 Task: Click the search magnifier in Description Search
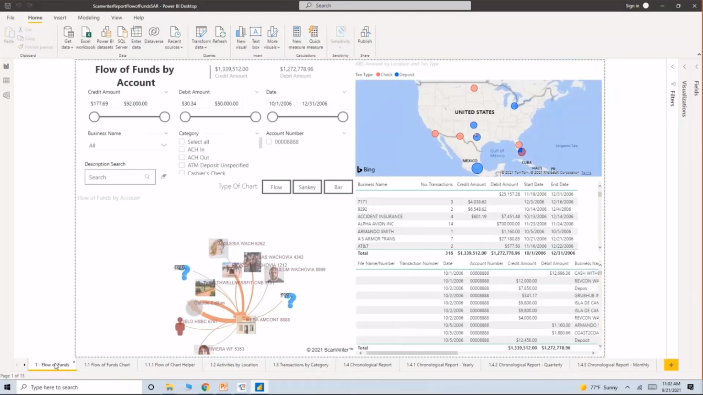click(147, 177)
